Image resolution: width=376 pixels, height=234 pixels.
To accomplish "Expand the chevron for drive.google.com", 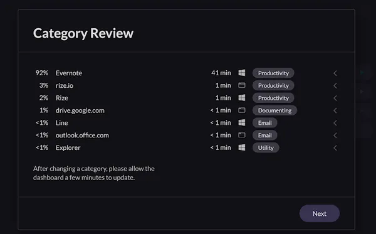I will pos(335,110).
